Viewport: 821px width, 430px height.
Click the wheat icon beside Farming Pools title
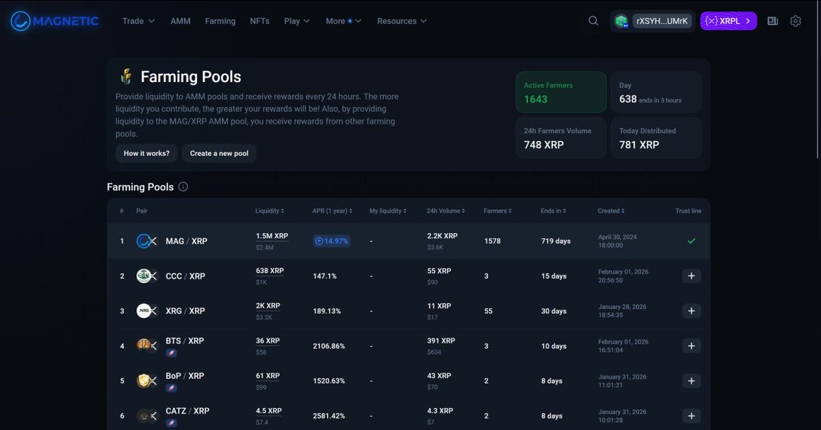126,77
